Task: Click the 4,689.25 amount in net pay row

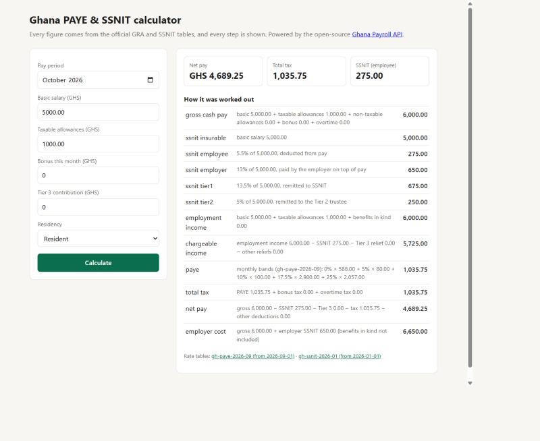Action: point(415,309)
